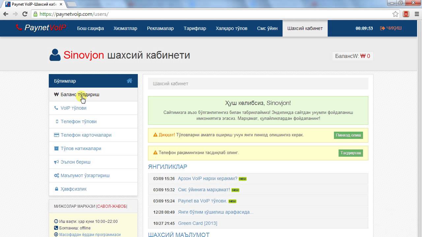Click САВОЛ-ЖАВОБ link
The image size is (422, 237).
point(111,206)
